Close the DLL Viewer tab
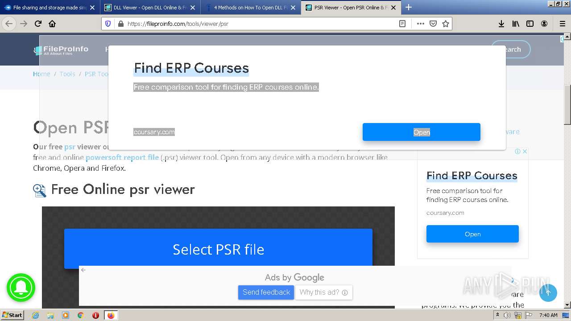571x321 pixels. pos(193,8)
